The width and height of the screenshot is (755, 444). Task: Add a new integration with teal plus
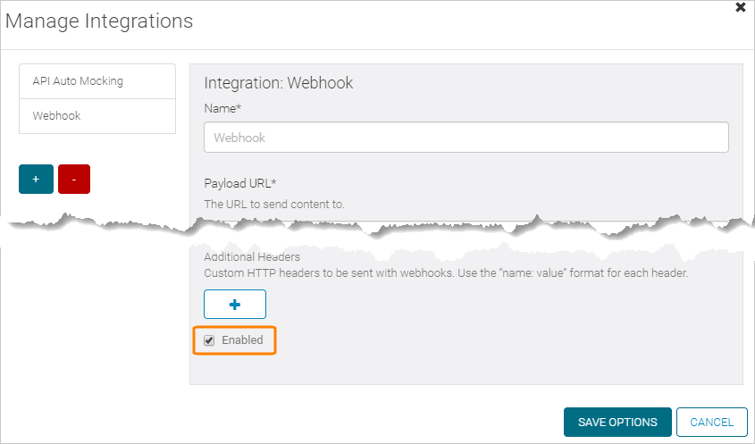(36, 179)
